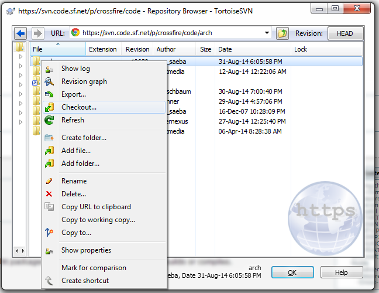Open the URL dropdown arrow
The image size is (379, 293).
click(x=267, y=33)
